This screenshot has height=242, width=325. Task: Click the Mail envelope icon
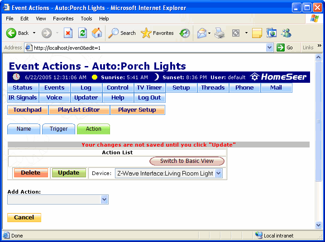pos(202,33)
